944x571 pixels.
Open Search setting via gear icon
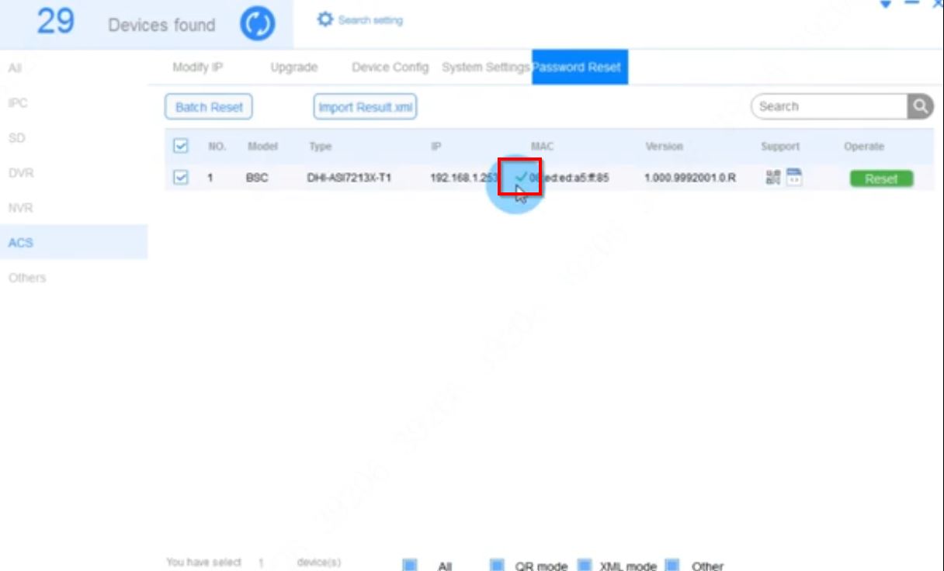point(325,20)
